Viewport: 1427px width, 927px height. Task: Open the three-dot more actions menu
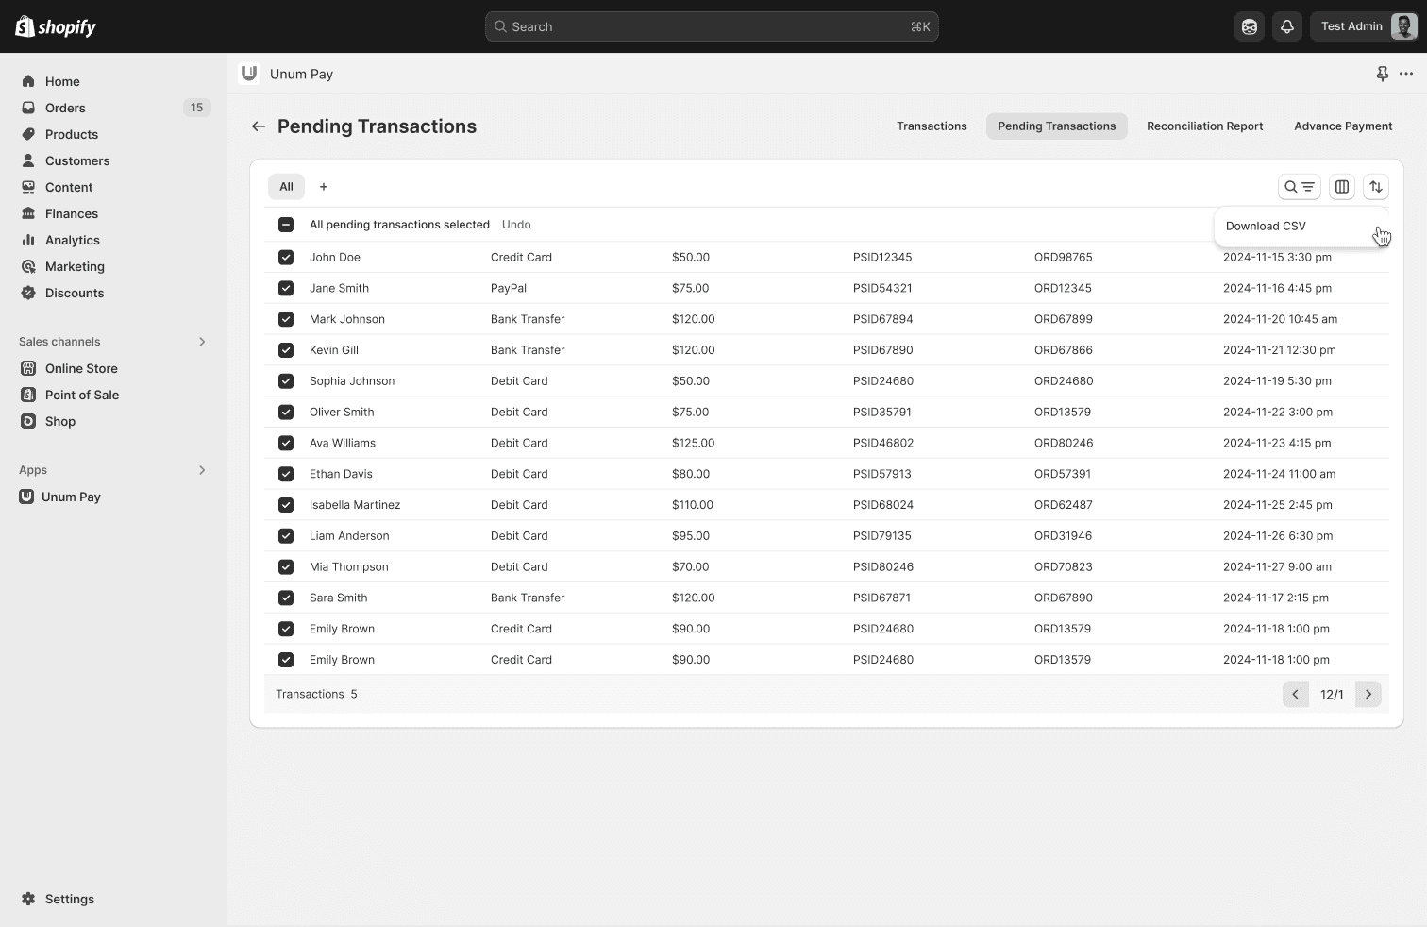tap(1406, 74)
